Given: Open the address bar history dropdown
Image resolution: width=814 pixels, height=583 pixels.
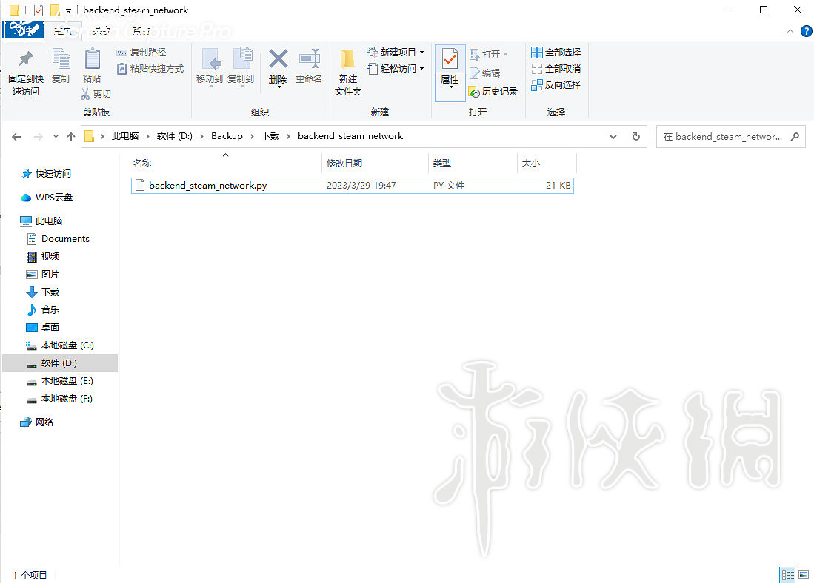Looking at the screenshot, I should point(613,136).
